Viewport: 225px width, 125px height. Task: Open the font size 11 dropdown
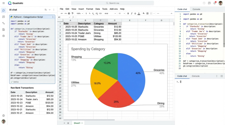pyautogui.click(x=122, y=13)
